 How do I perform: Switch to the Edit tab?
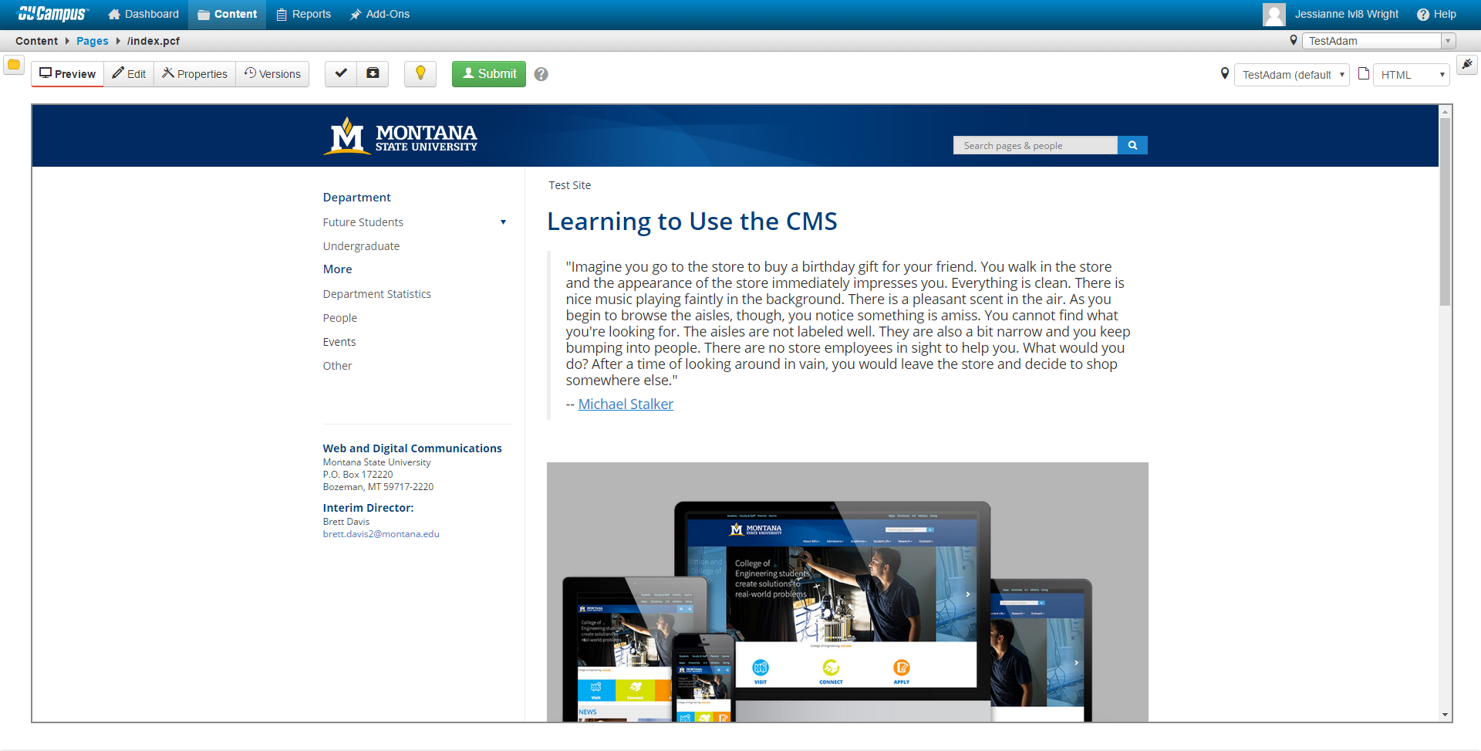click(x=129, y=74)
